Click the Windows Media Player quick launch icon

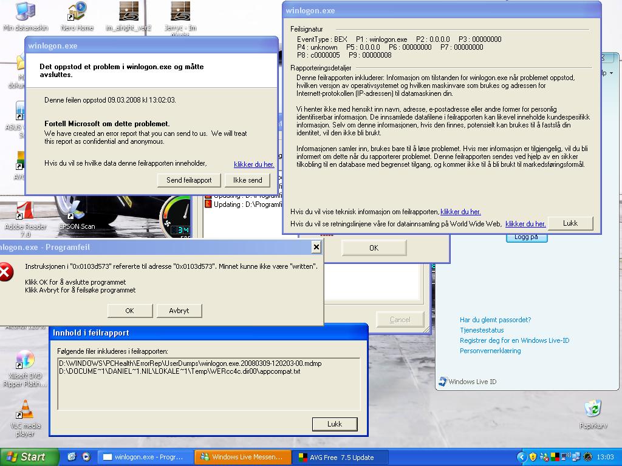[x=86, y=457]
